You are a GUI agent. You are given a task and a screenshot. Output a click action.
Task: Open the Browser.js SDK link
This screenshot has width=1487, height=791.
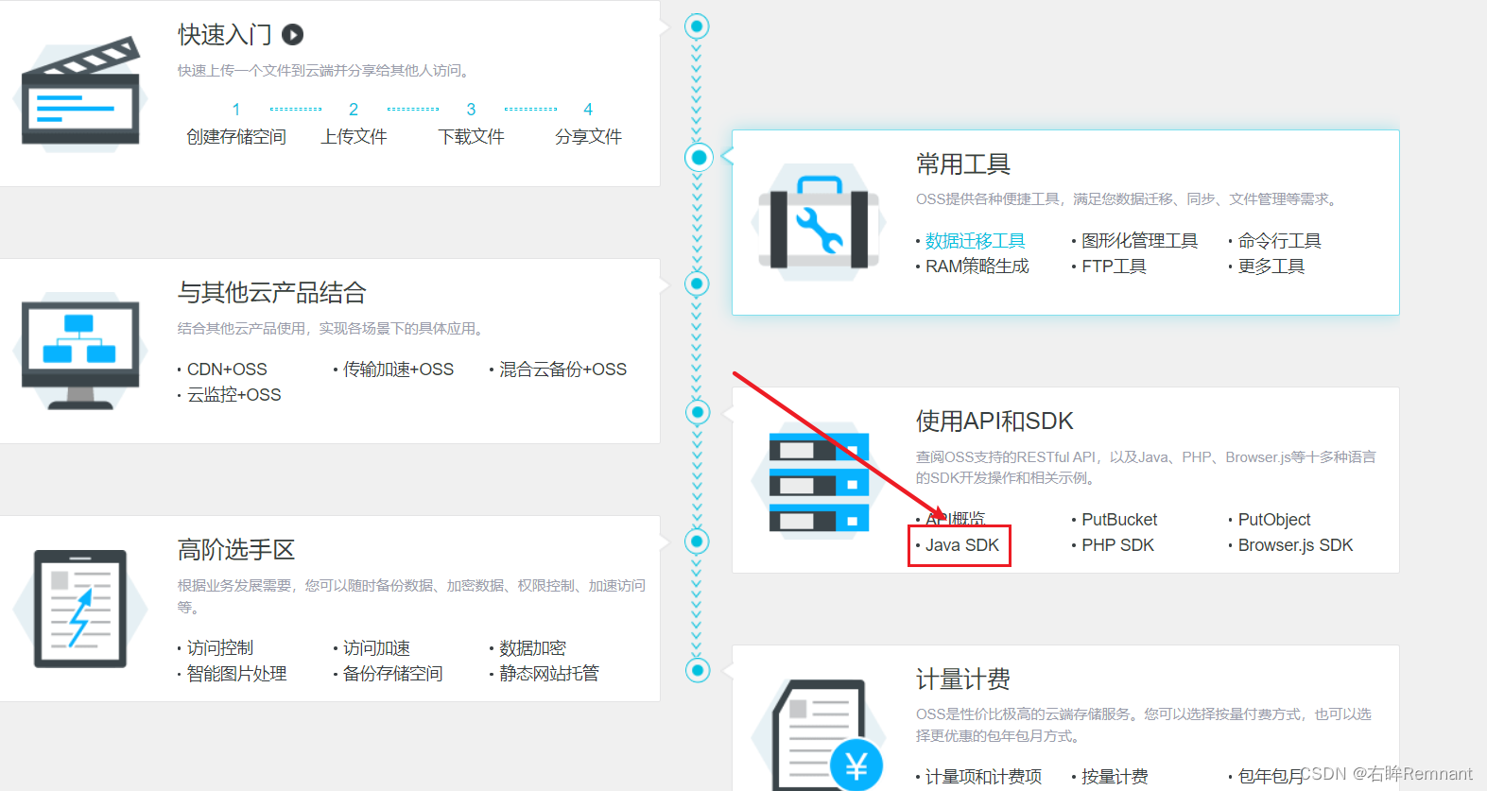pyautogui.click(x=1295, y=545)
